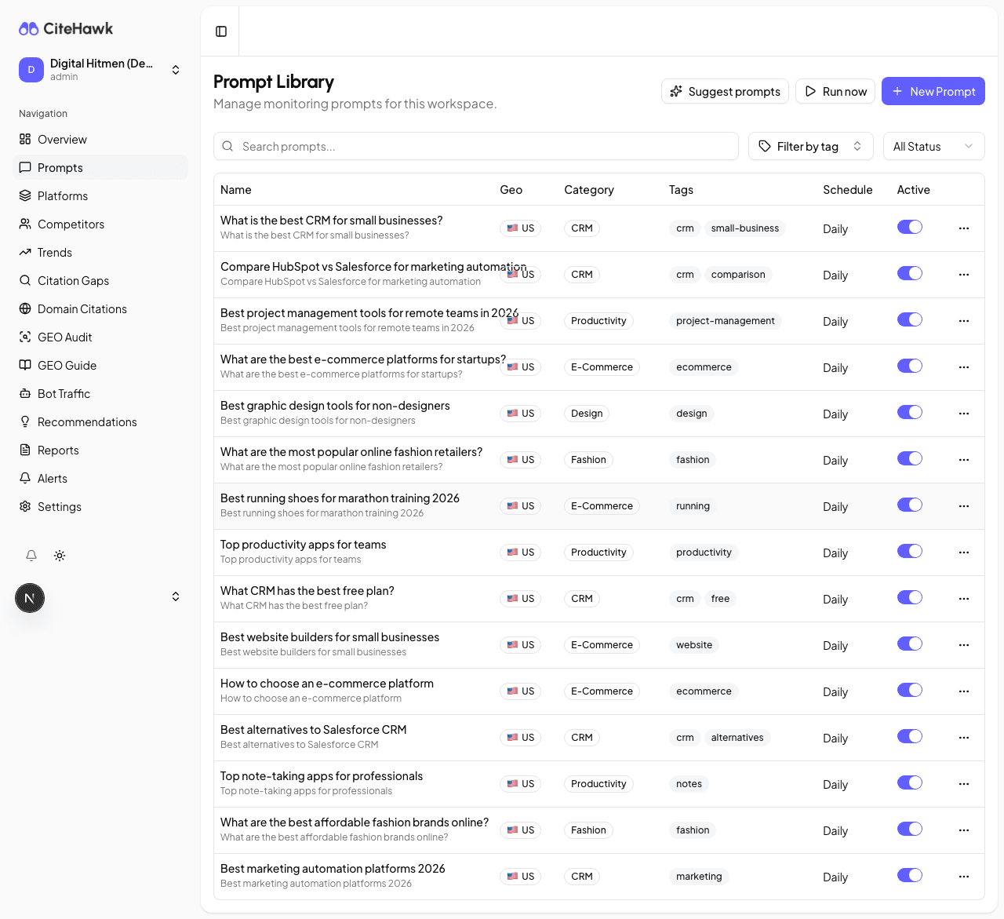Click the GEO Guide book icon

[25, 365]
